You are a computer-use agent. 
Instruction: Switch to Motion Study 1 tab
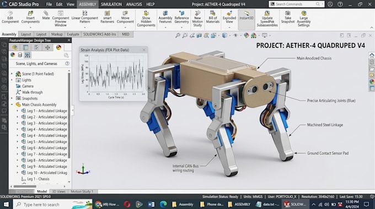pyautogui.click(x=82, y=191)
